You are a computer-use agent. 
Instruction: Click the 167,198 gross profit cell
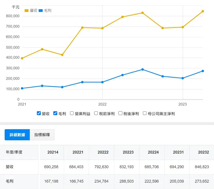51,181
